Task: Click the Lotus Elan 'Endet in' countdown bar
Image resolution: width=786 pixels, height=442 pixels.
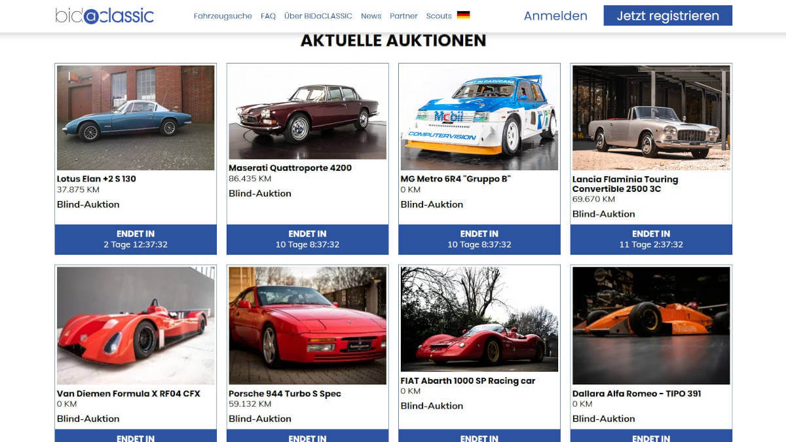Action: 136,239
